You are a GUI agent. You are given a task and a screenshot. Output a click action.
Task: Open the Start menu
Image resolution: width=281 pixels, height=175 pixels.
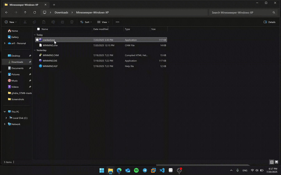tap(102, 170)
